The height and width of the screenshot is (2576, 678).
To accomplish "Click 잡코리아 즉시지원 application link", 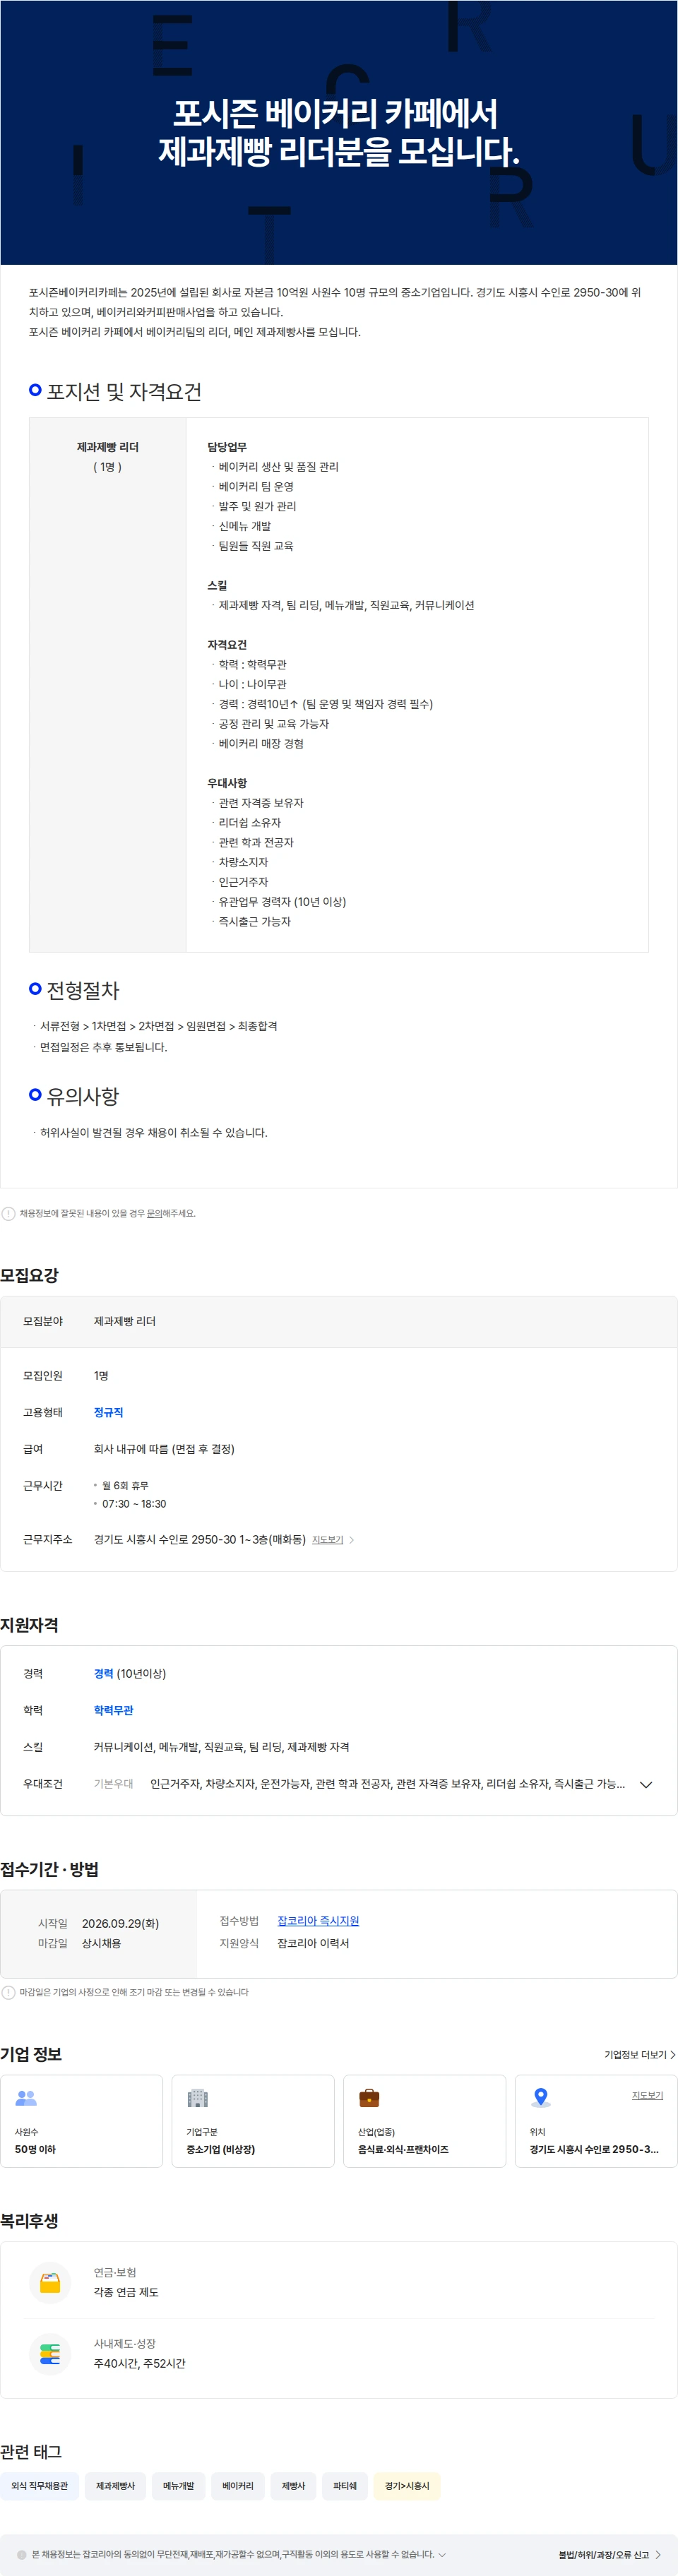I will pyautogui.click(x=318, y=1921).
